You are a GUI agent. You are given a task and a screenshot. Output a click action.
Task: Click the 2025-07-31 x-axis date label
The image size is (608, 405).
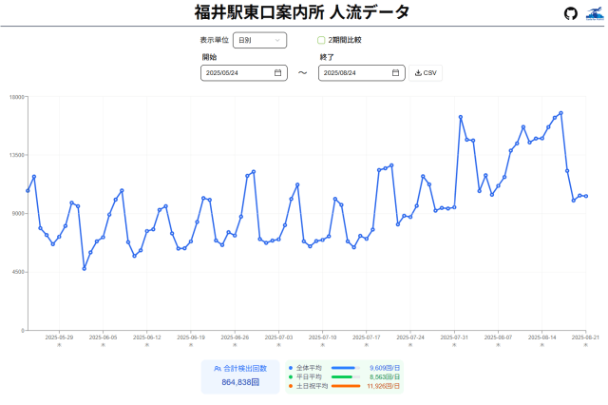[454, 337]
